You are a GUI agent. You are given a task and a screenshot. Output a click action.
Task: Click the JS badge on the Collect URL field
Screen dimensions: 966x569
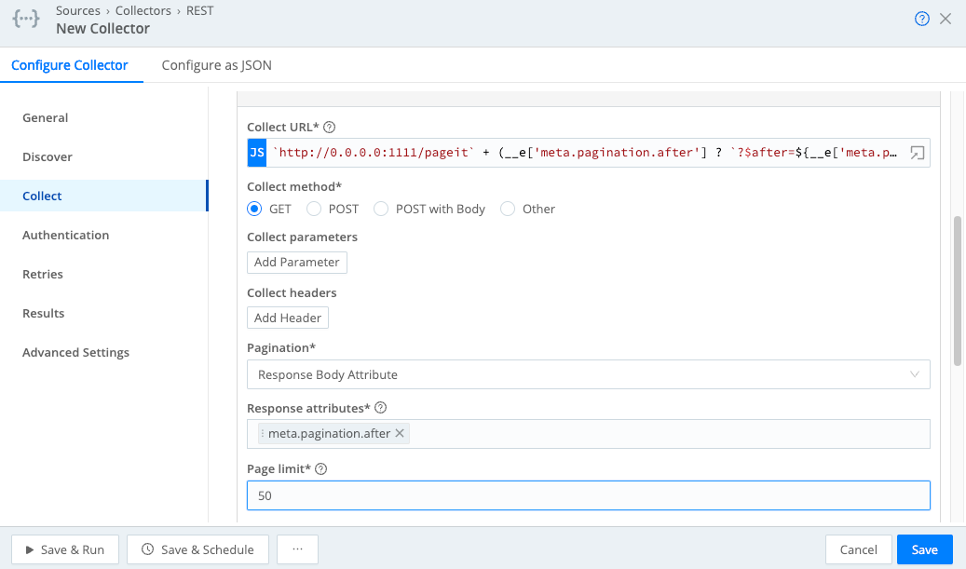256,153
